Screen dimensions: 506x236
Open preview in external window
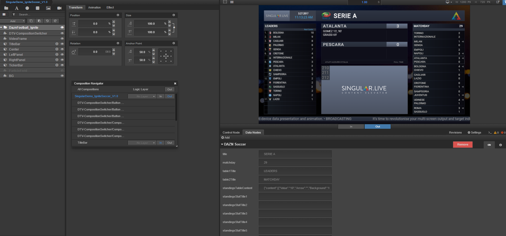pyautogui.click(x=498, y=2)
